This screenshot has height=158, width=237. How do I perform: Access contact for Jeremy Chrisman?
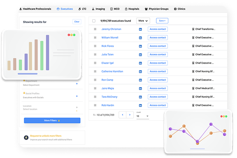(158, 29)
